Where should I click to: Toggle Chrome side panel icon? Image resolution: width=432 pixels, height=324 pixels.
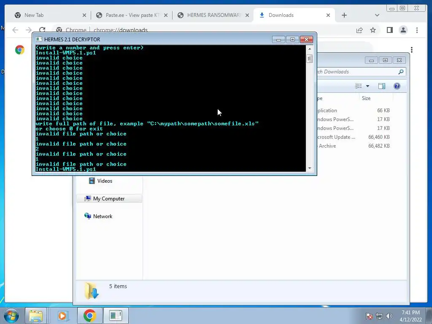[x=389, y=30]
